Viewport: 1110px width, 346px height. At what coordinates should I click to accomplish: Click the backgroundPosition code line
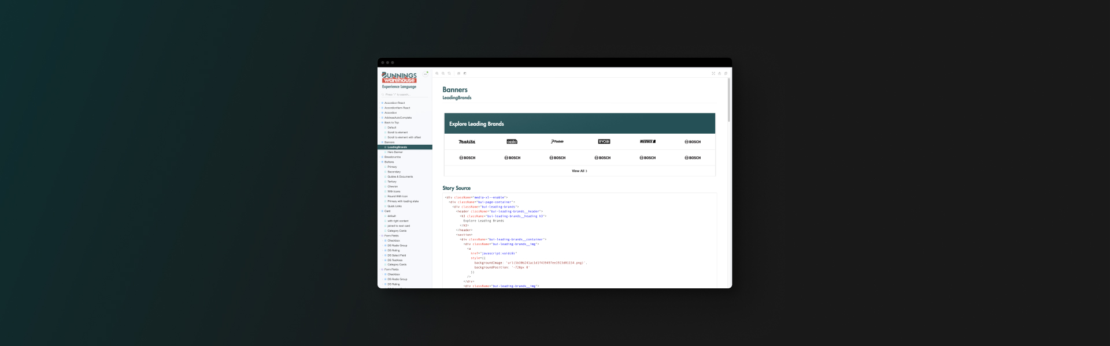point(502,268)
